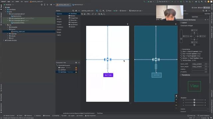The image size is (213, 119).
Task: Add a declared attribute with plus
Action: coord(205,20)
